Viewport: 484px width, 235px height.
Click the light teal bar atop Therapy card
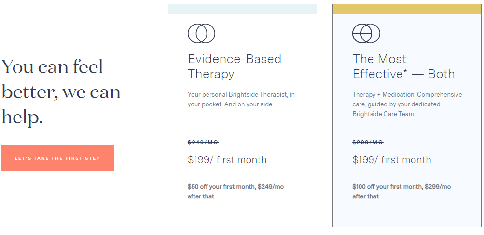click(242, 9)
